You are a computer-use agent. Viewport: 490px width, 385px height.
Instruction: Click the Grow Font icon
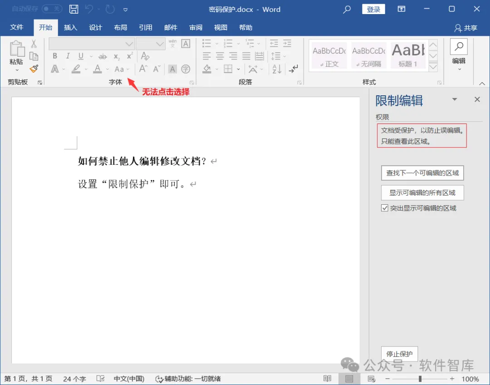143,69
